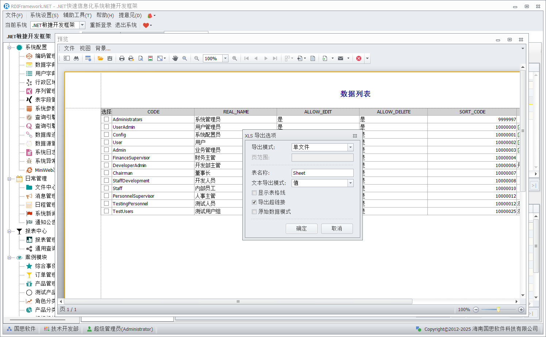Open the 文本导出模式 dropdown
Image resolution: width=546 pixels, height=337 pixels.
pos(350,183)
